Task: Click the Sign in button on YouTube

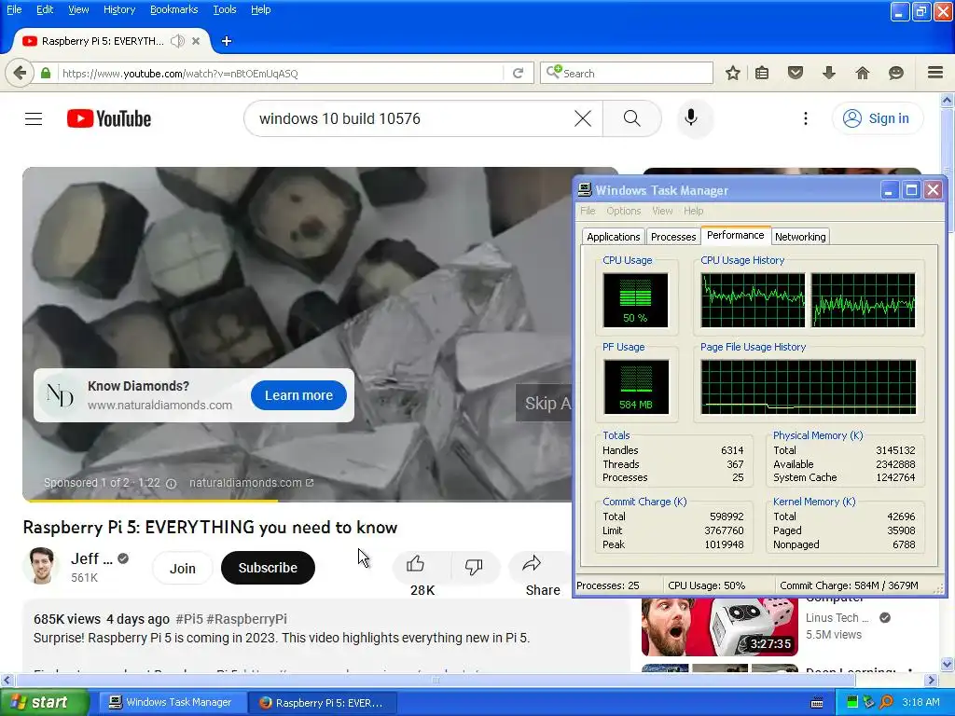Action: point(877,118)
